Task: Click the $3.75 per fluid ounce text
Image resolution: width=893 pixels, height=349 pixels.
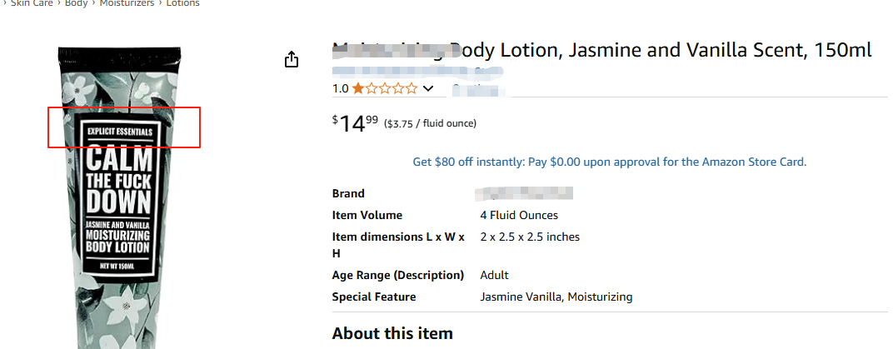Action: [x=430, y=124]
